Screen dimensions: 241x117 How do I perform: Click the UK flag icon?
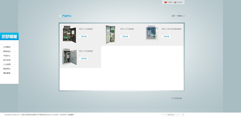(x=175, y=2)
